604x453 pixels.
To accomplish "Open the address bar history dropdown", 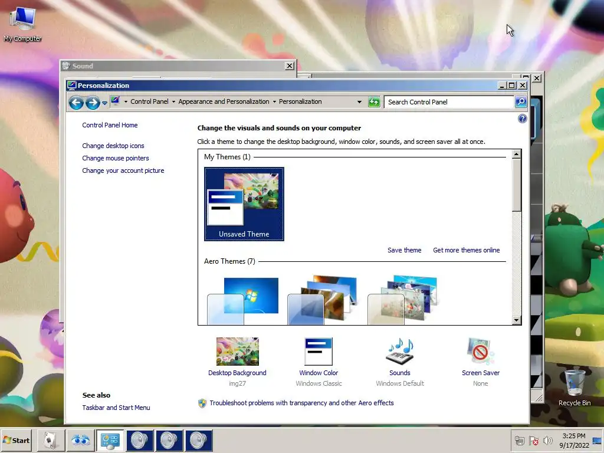I will coord(359,102).
